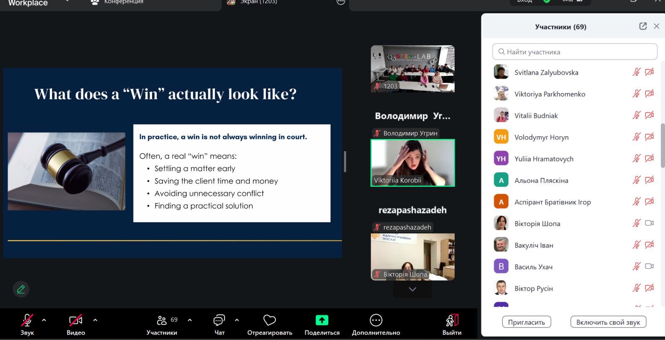This screenshot has height=340, width=665.
Task: Open the More options (Дополнительно) icon
Action: click(376, 320)
